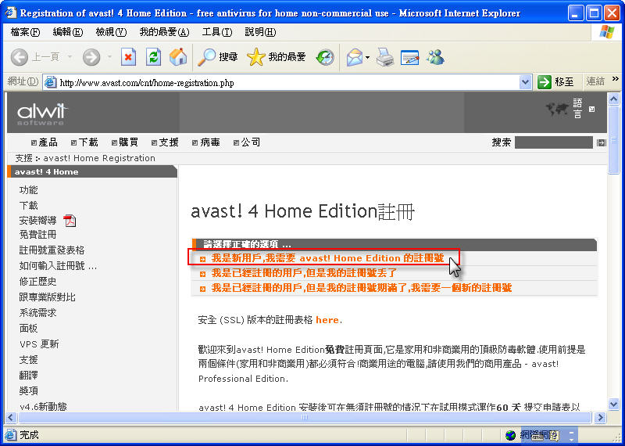The width and height of the screenshot is (625, 446).
Task: Click the 病毒 navigation item
Action: pyautogui.click(x=205, y=142)
